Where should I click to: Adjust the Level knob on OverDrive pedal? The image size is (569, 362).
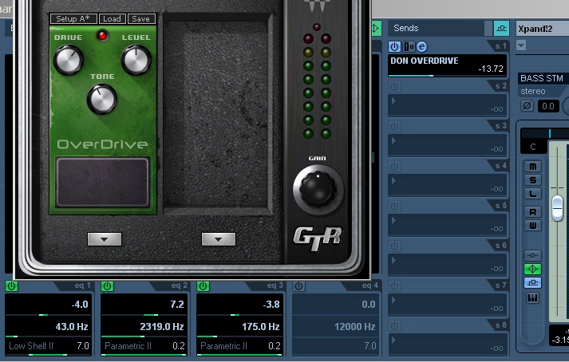(x=136, y=60)
